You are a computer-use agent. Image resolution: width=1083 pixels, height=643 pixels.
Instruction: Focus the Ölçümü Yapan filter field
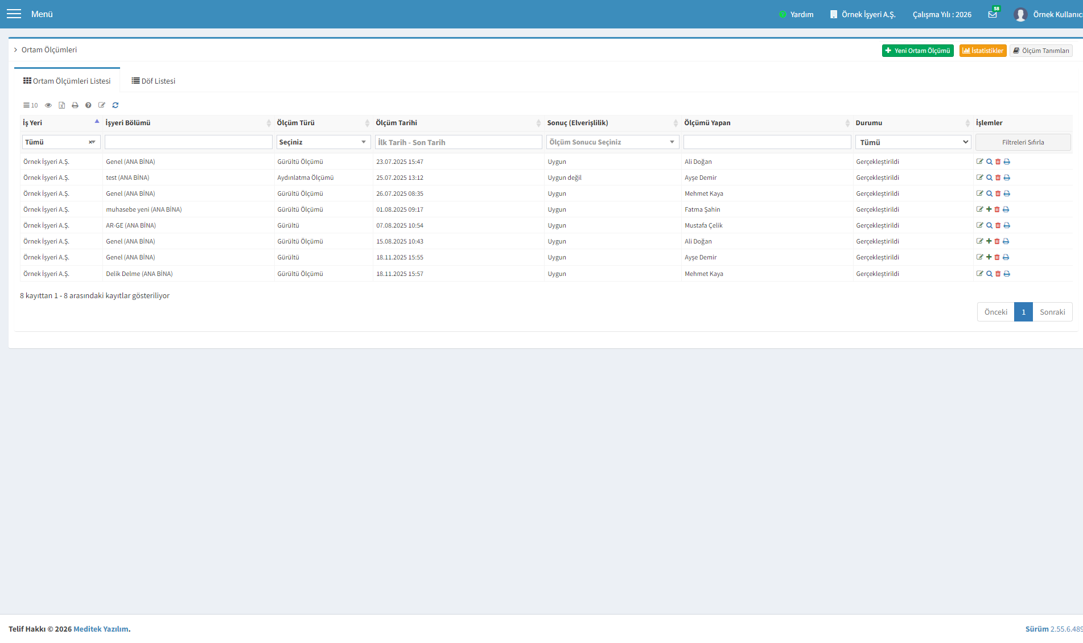(x=767, y=142)
